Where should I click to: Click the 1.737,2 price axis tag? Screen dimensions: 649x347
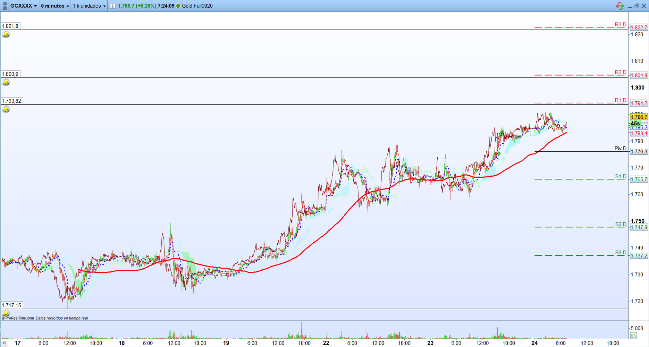pos(639,256)
